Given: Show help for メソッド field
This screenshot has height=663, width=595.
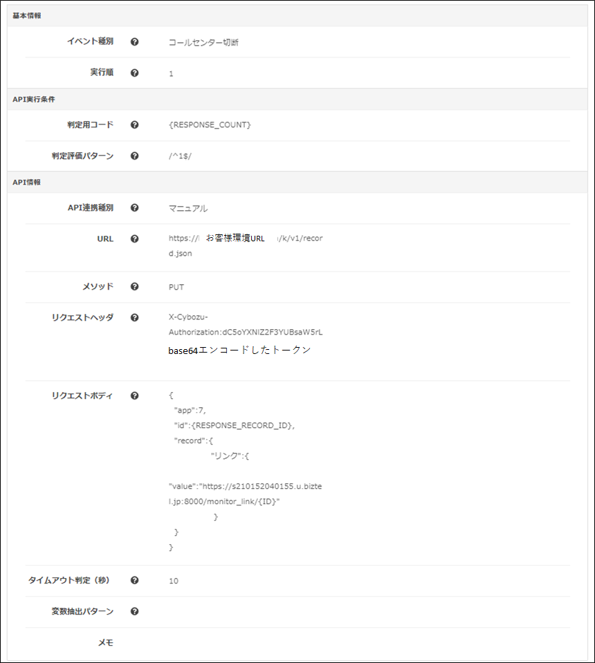Looking at the screenshot, I should coord(135,287).
